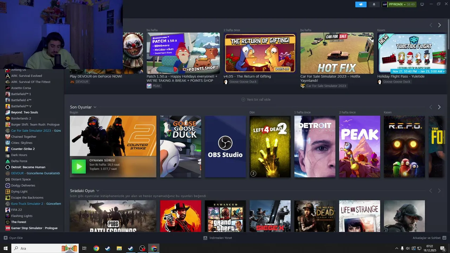Open The Return of Gifting news image

click(x=260, y=53)
